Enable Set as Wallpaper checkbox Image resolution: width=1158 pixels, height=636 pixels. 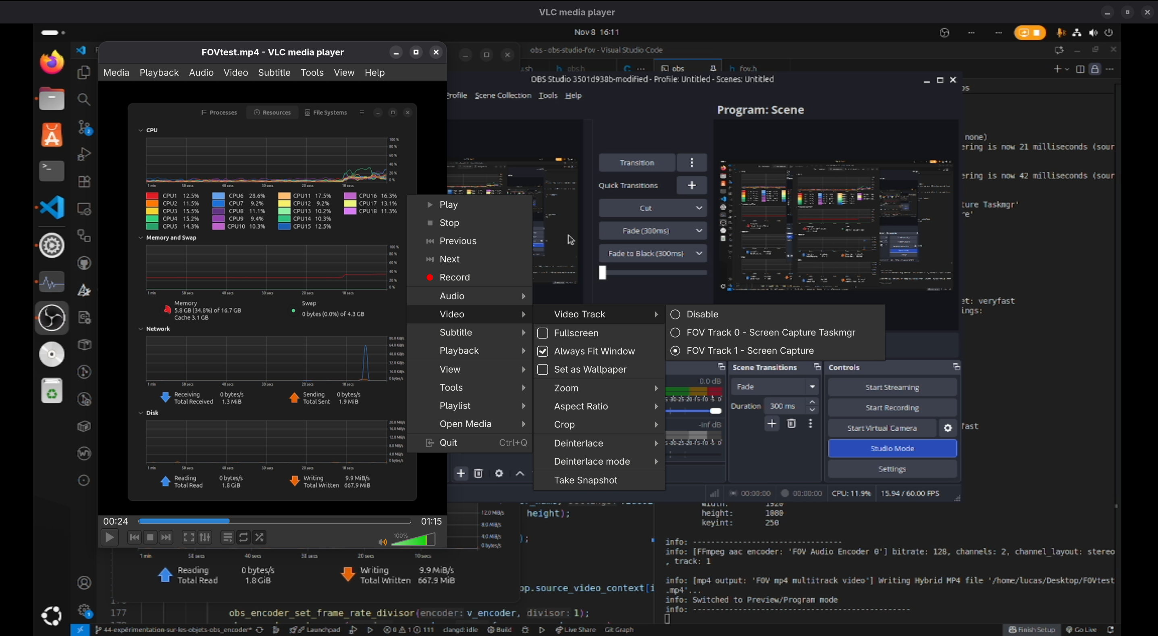543,369
